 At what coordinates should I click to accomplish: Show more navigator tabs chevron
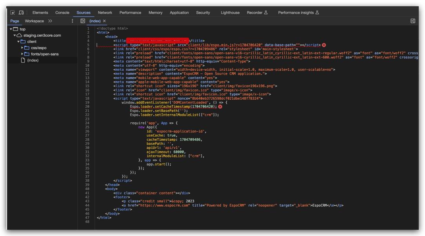tap(50, 21)
